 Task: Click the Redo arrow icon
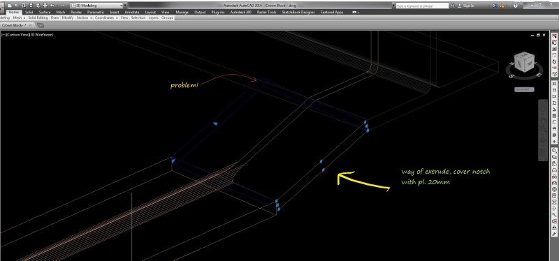pyautogui.click(x=62, y=6)
